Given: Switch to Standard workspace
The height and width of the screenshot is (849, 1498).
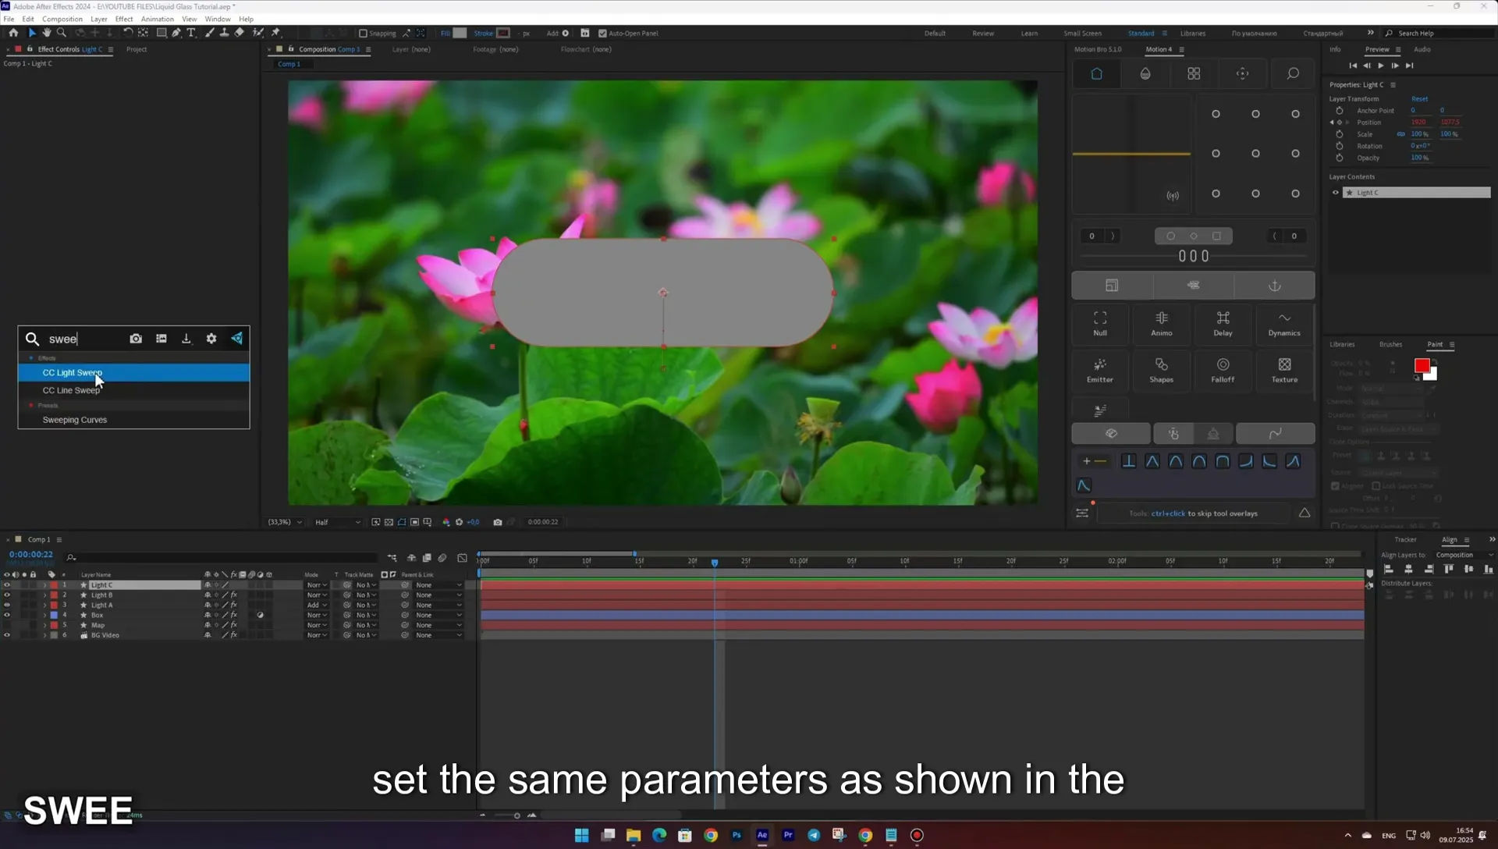Looking at the screenshot, I should tap(1141, 34).
